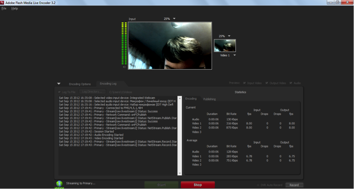The width and height of the screenshot is (354, 189).
Task: Click the 'Session Started' log line
Action: [x=87, y=131]
